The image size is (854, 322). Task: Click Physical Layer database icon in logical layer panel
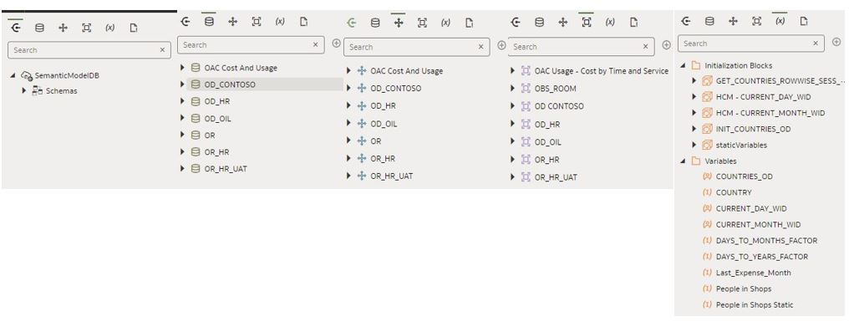(375, 23)
